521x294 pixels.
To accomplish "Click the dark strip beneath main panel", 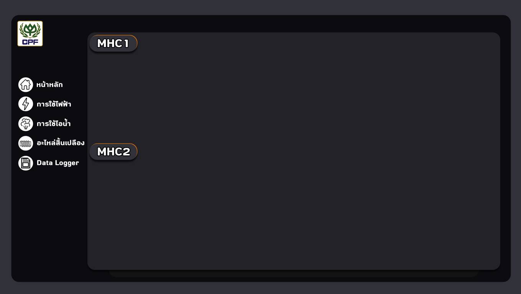I will (x=294, y=273).
